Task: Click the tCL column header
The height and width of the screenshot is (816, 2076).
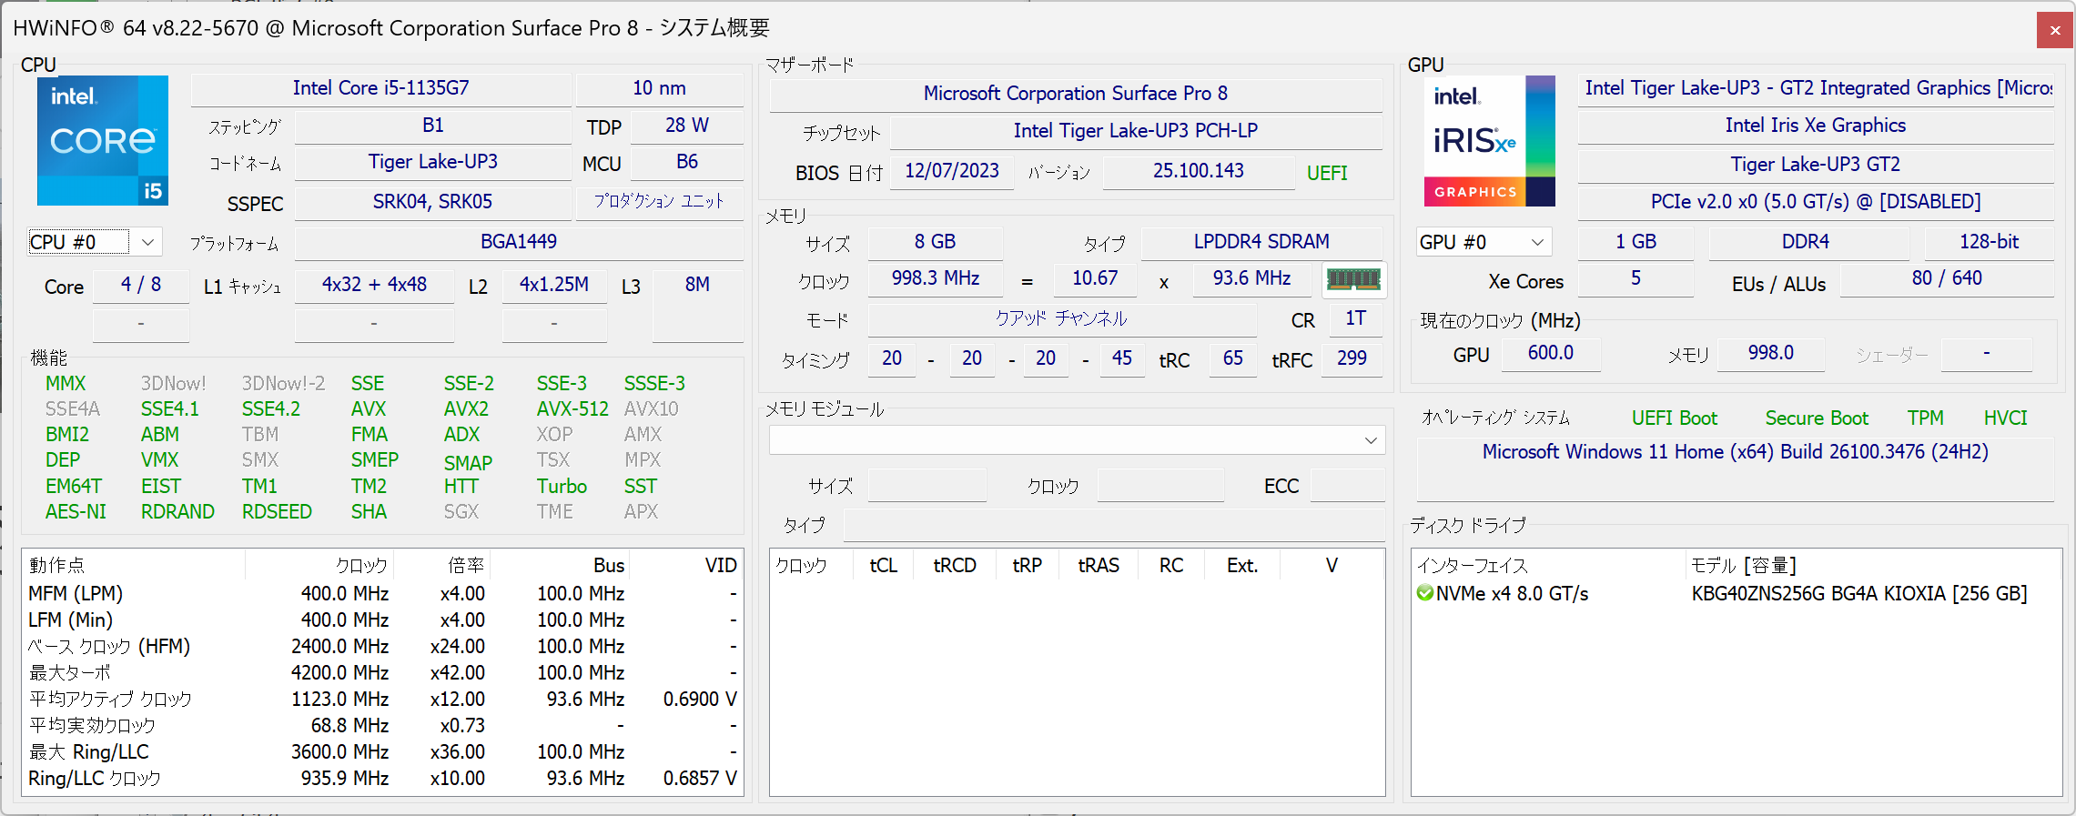Action: [x=883, y=566]
